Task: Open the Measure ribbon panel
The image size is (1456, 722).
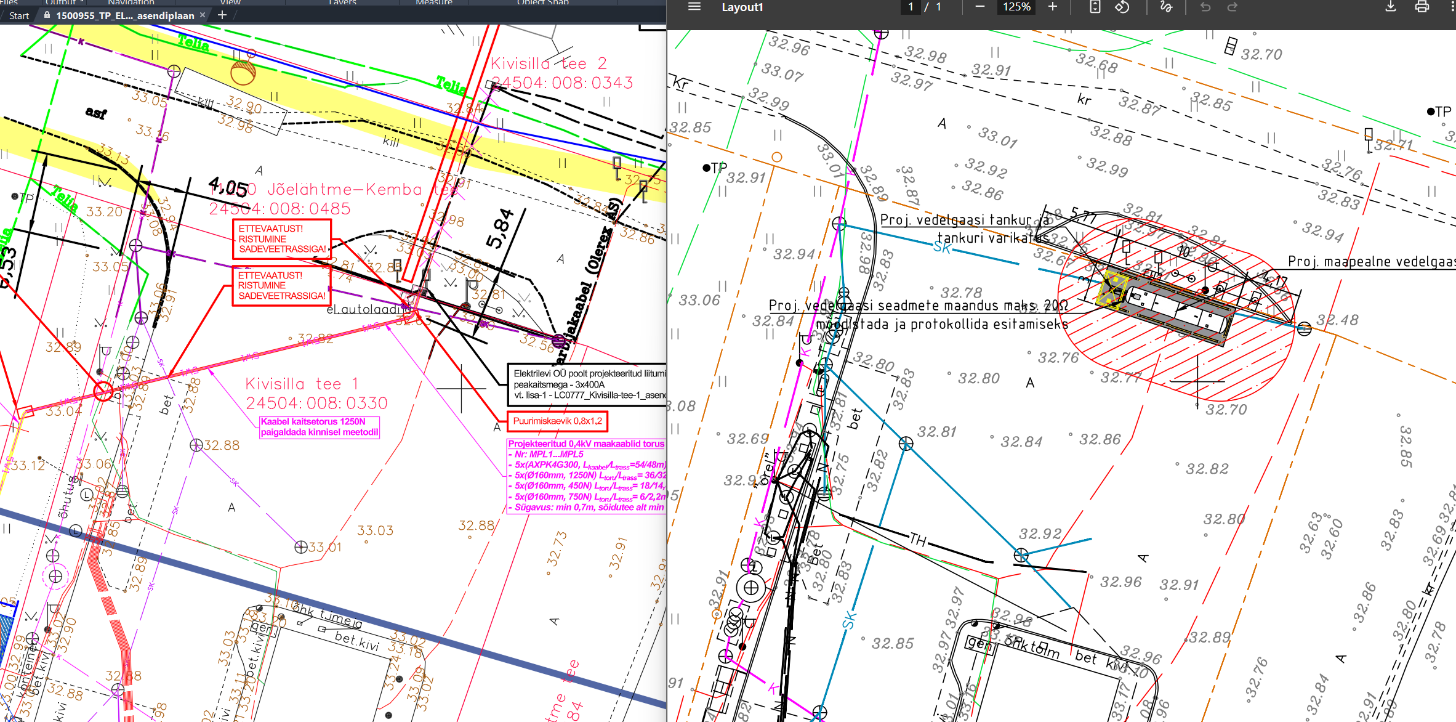Action: coord(433,2)
